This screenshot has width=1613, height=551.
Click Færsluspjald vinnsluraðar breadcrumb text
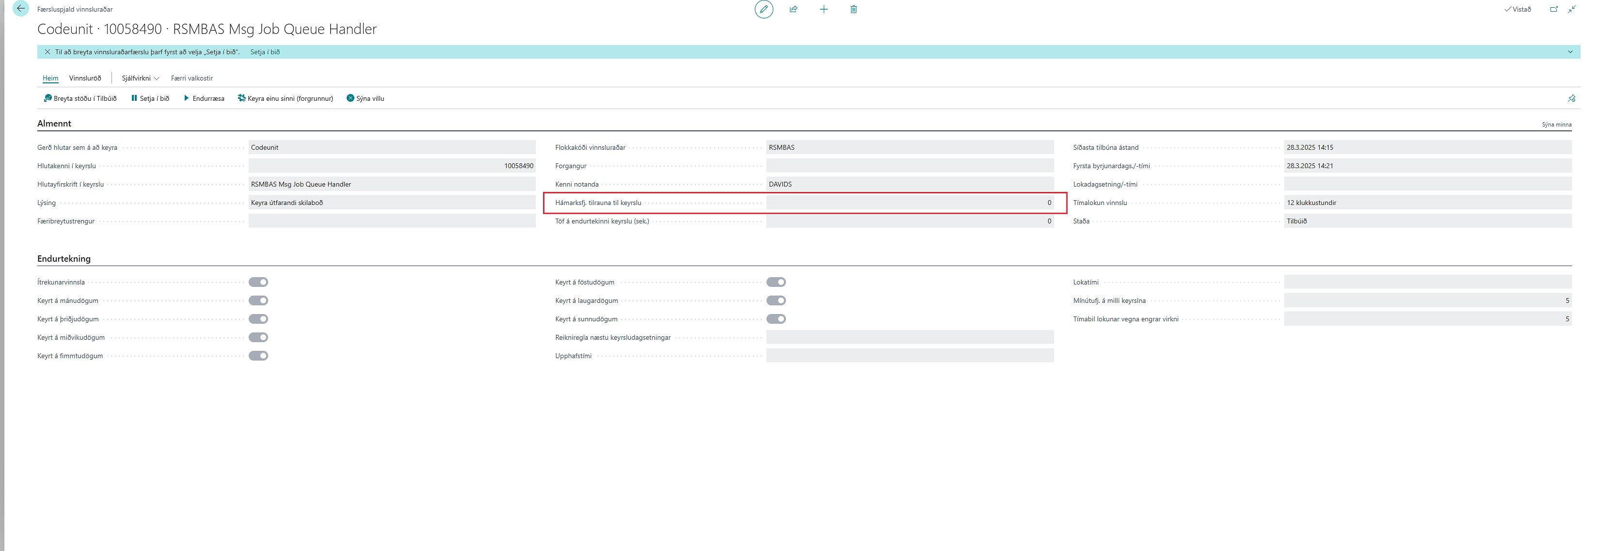(75, 9)
